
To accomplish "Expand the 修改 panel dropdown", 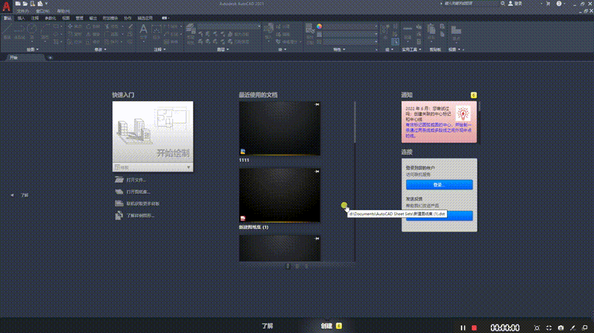I will 100,50.
